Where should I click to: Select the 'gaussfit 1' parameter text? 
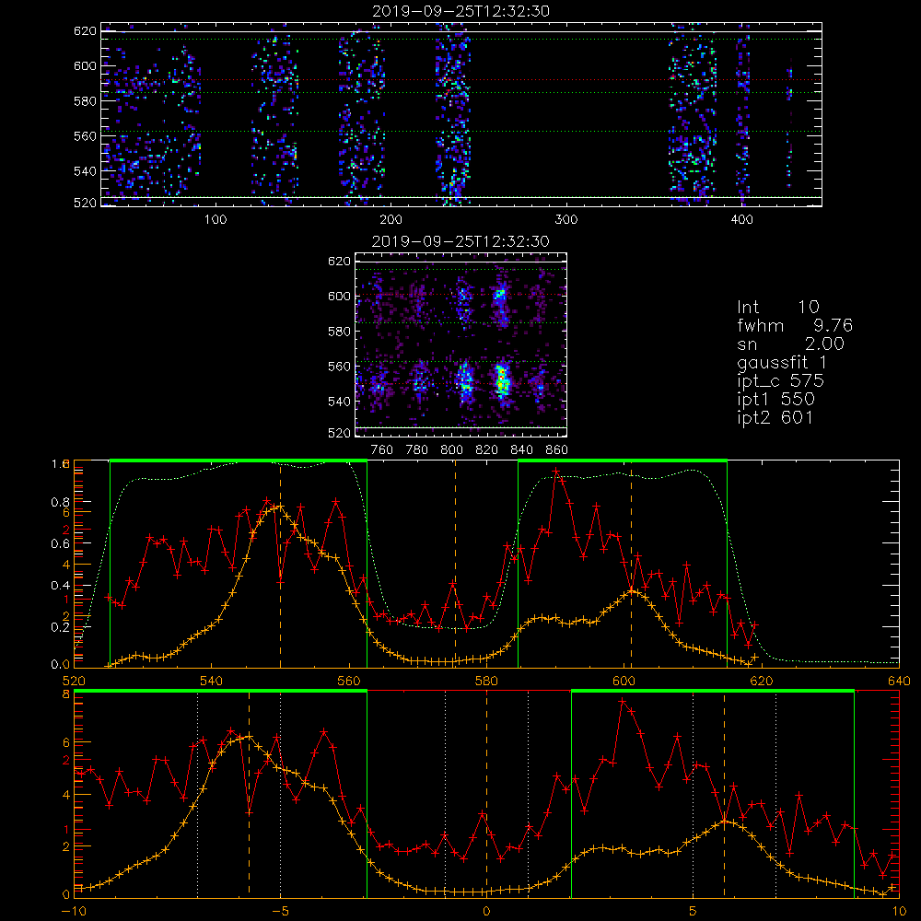(782, 362)
